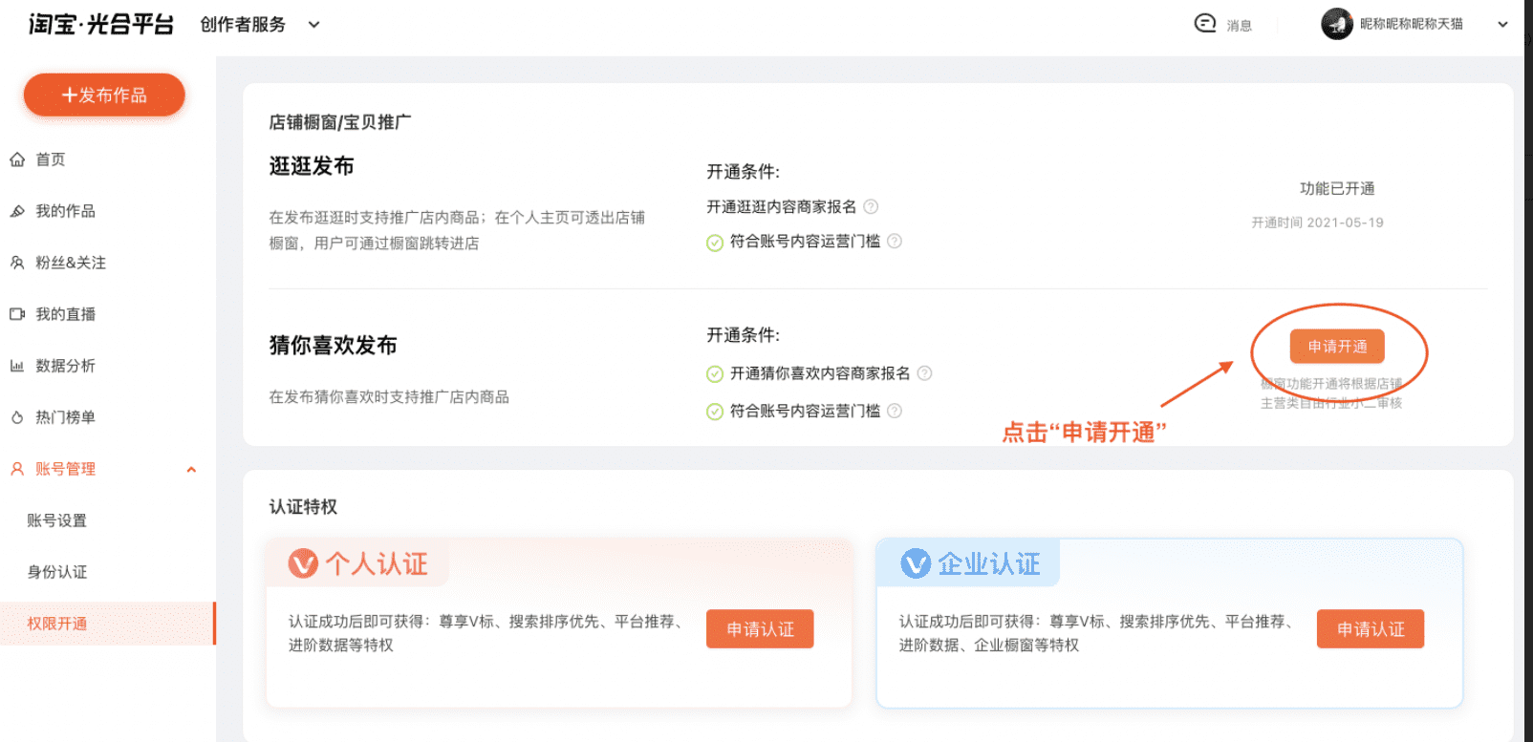Expand the 创作者服务 chevron arrow
This screenshot has width=1533, height=742.
[313, 25]
